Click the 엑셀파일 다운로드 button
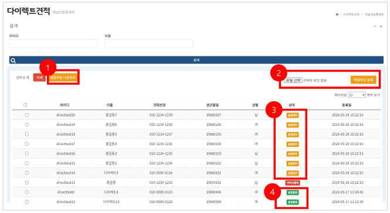 (63, 78)
